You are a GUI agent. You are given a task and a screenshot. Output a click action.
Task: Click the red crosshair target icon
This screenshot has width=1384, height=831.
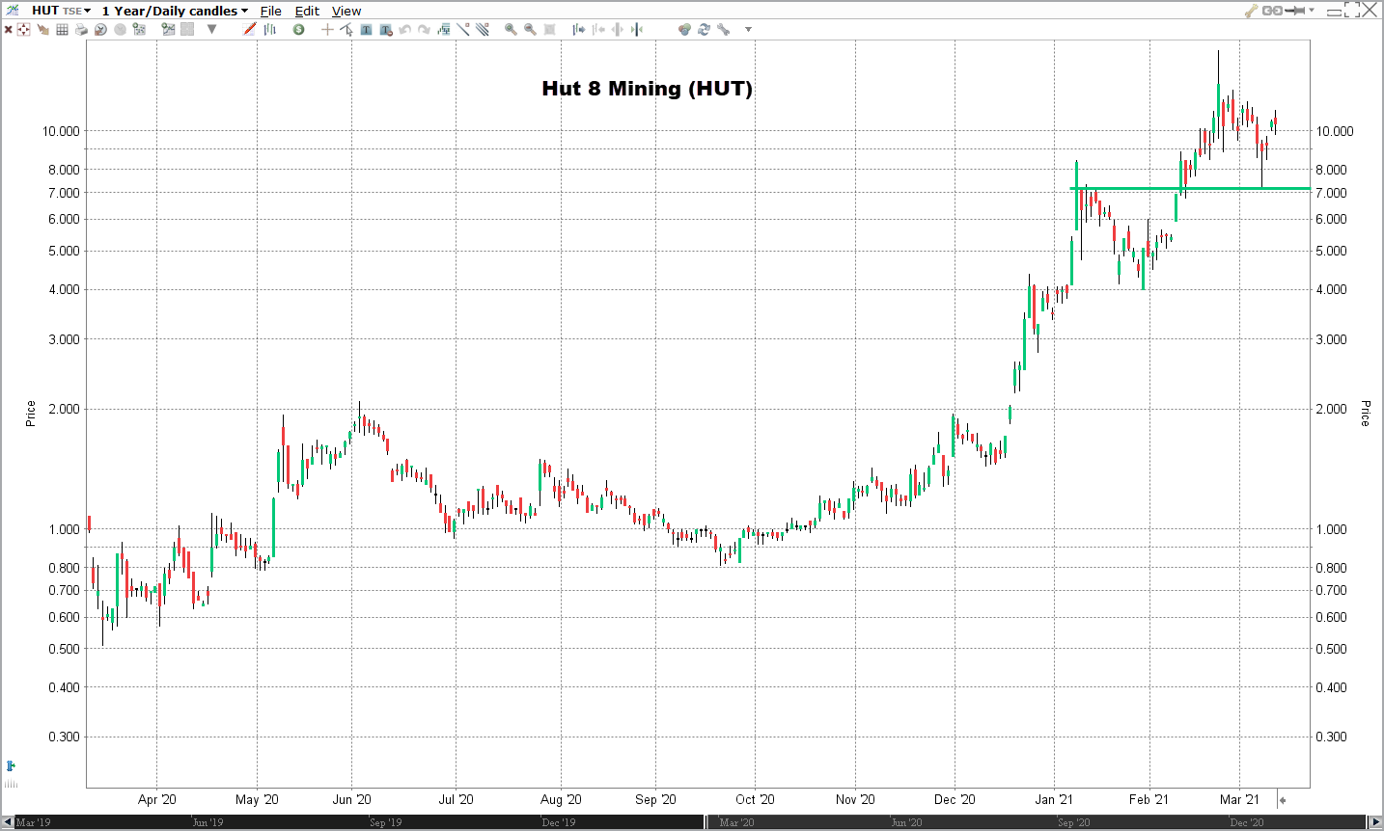23,30
